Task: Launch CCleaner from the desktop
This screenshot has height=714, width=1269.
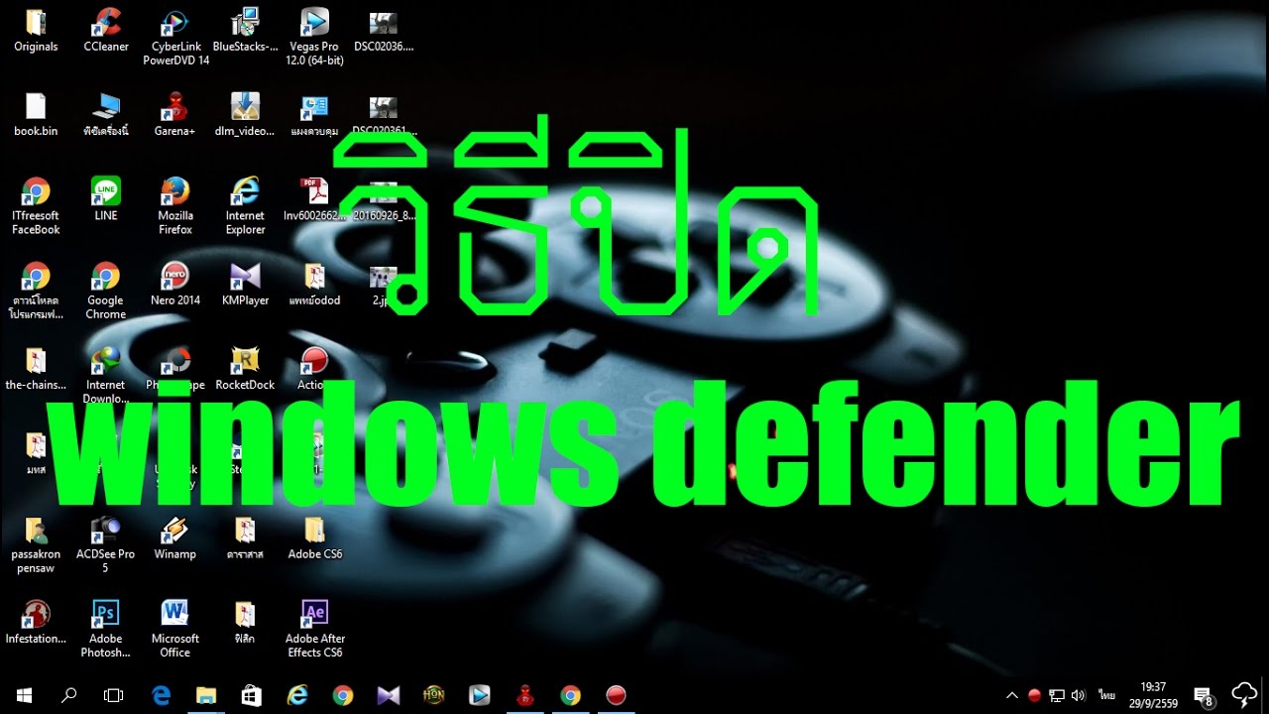Action: click(x=105, y=30)
